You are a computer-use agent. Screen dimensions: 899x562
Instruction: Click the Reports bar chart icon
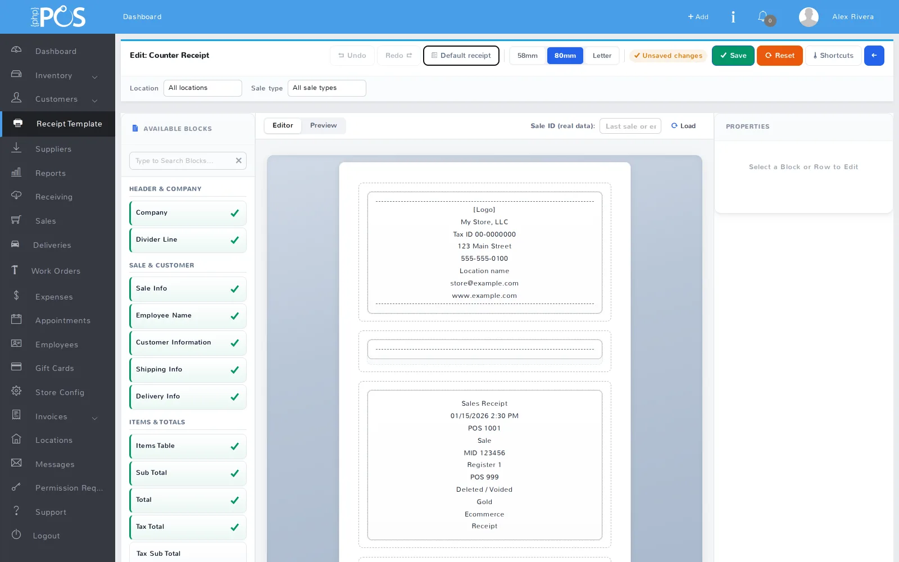coord(16,172)
